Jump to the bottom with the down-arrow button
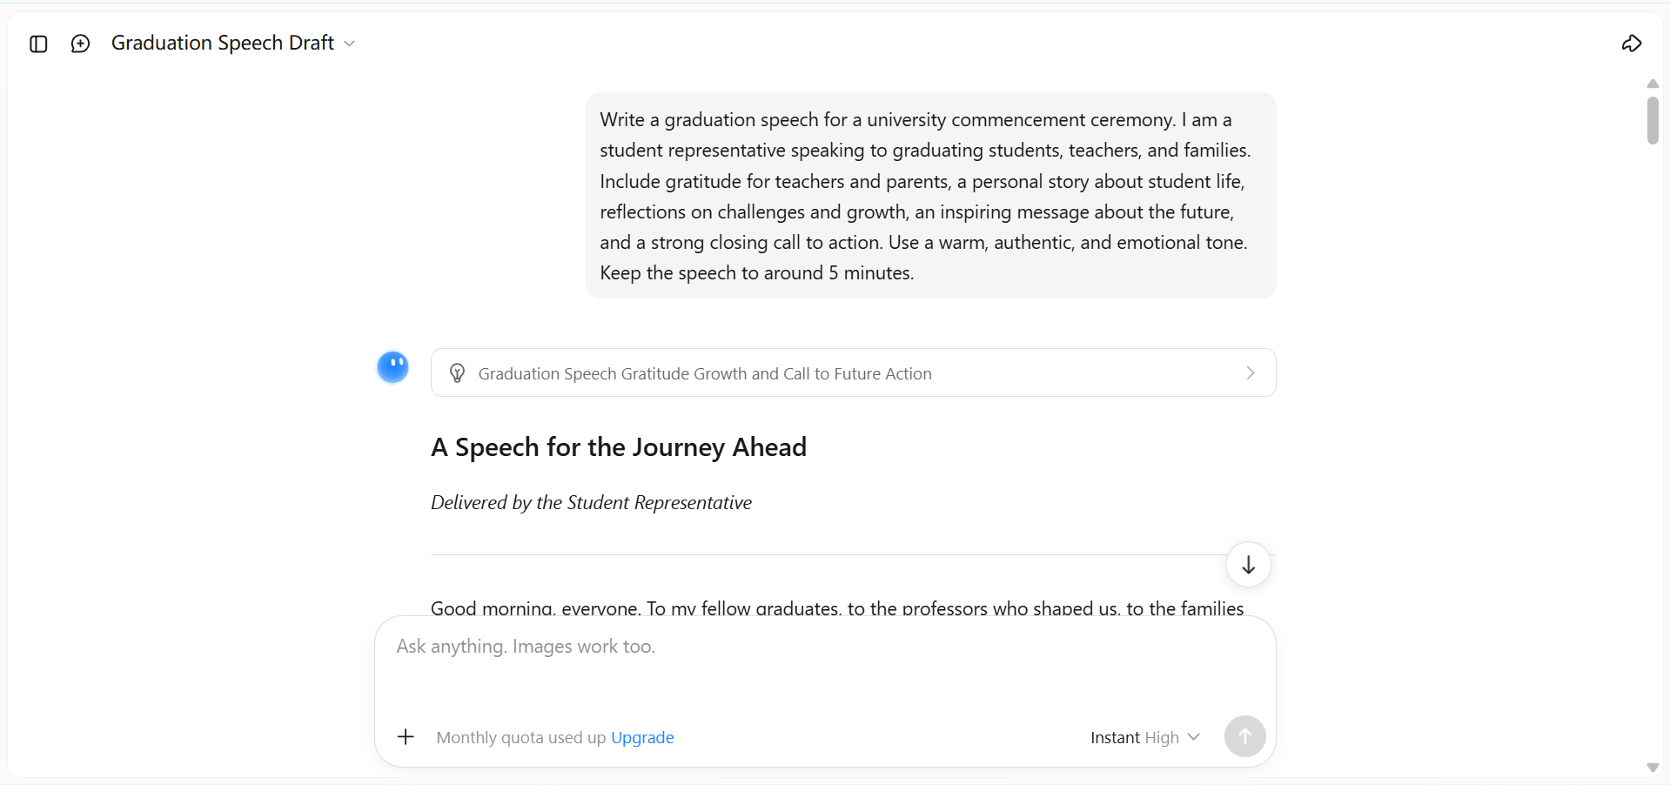The image size is (1670, 785). (1248, 565)
